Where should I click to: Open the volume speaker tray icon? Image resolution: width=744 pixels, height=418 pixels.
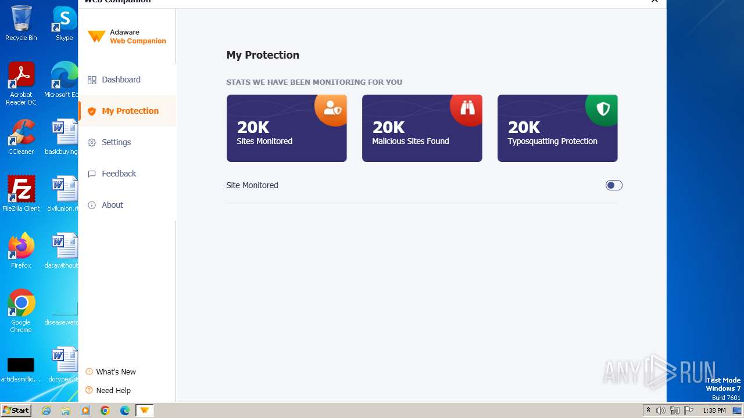[x=661, y=410]
